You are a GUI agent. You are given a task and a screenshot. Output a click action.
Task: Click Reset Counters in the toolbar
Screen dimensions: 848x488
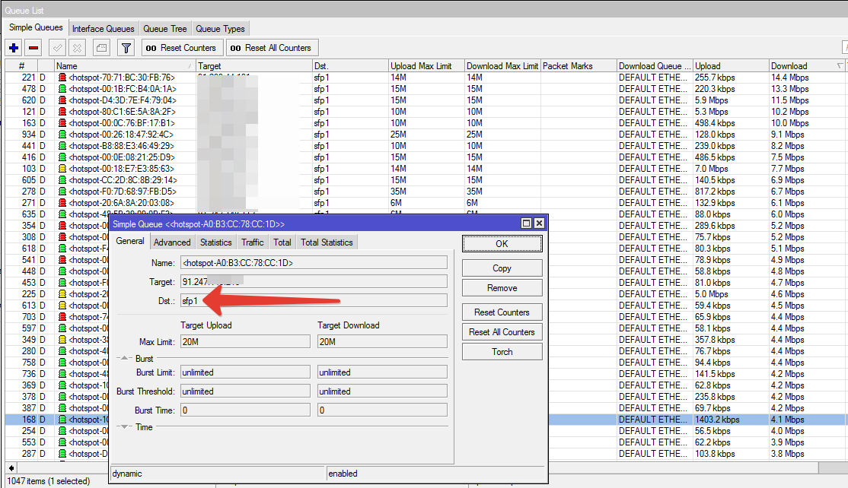tap(181, 48)
